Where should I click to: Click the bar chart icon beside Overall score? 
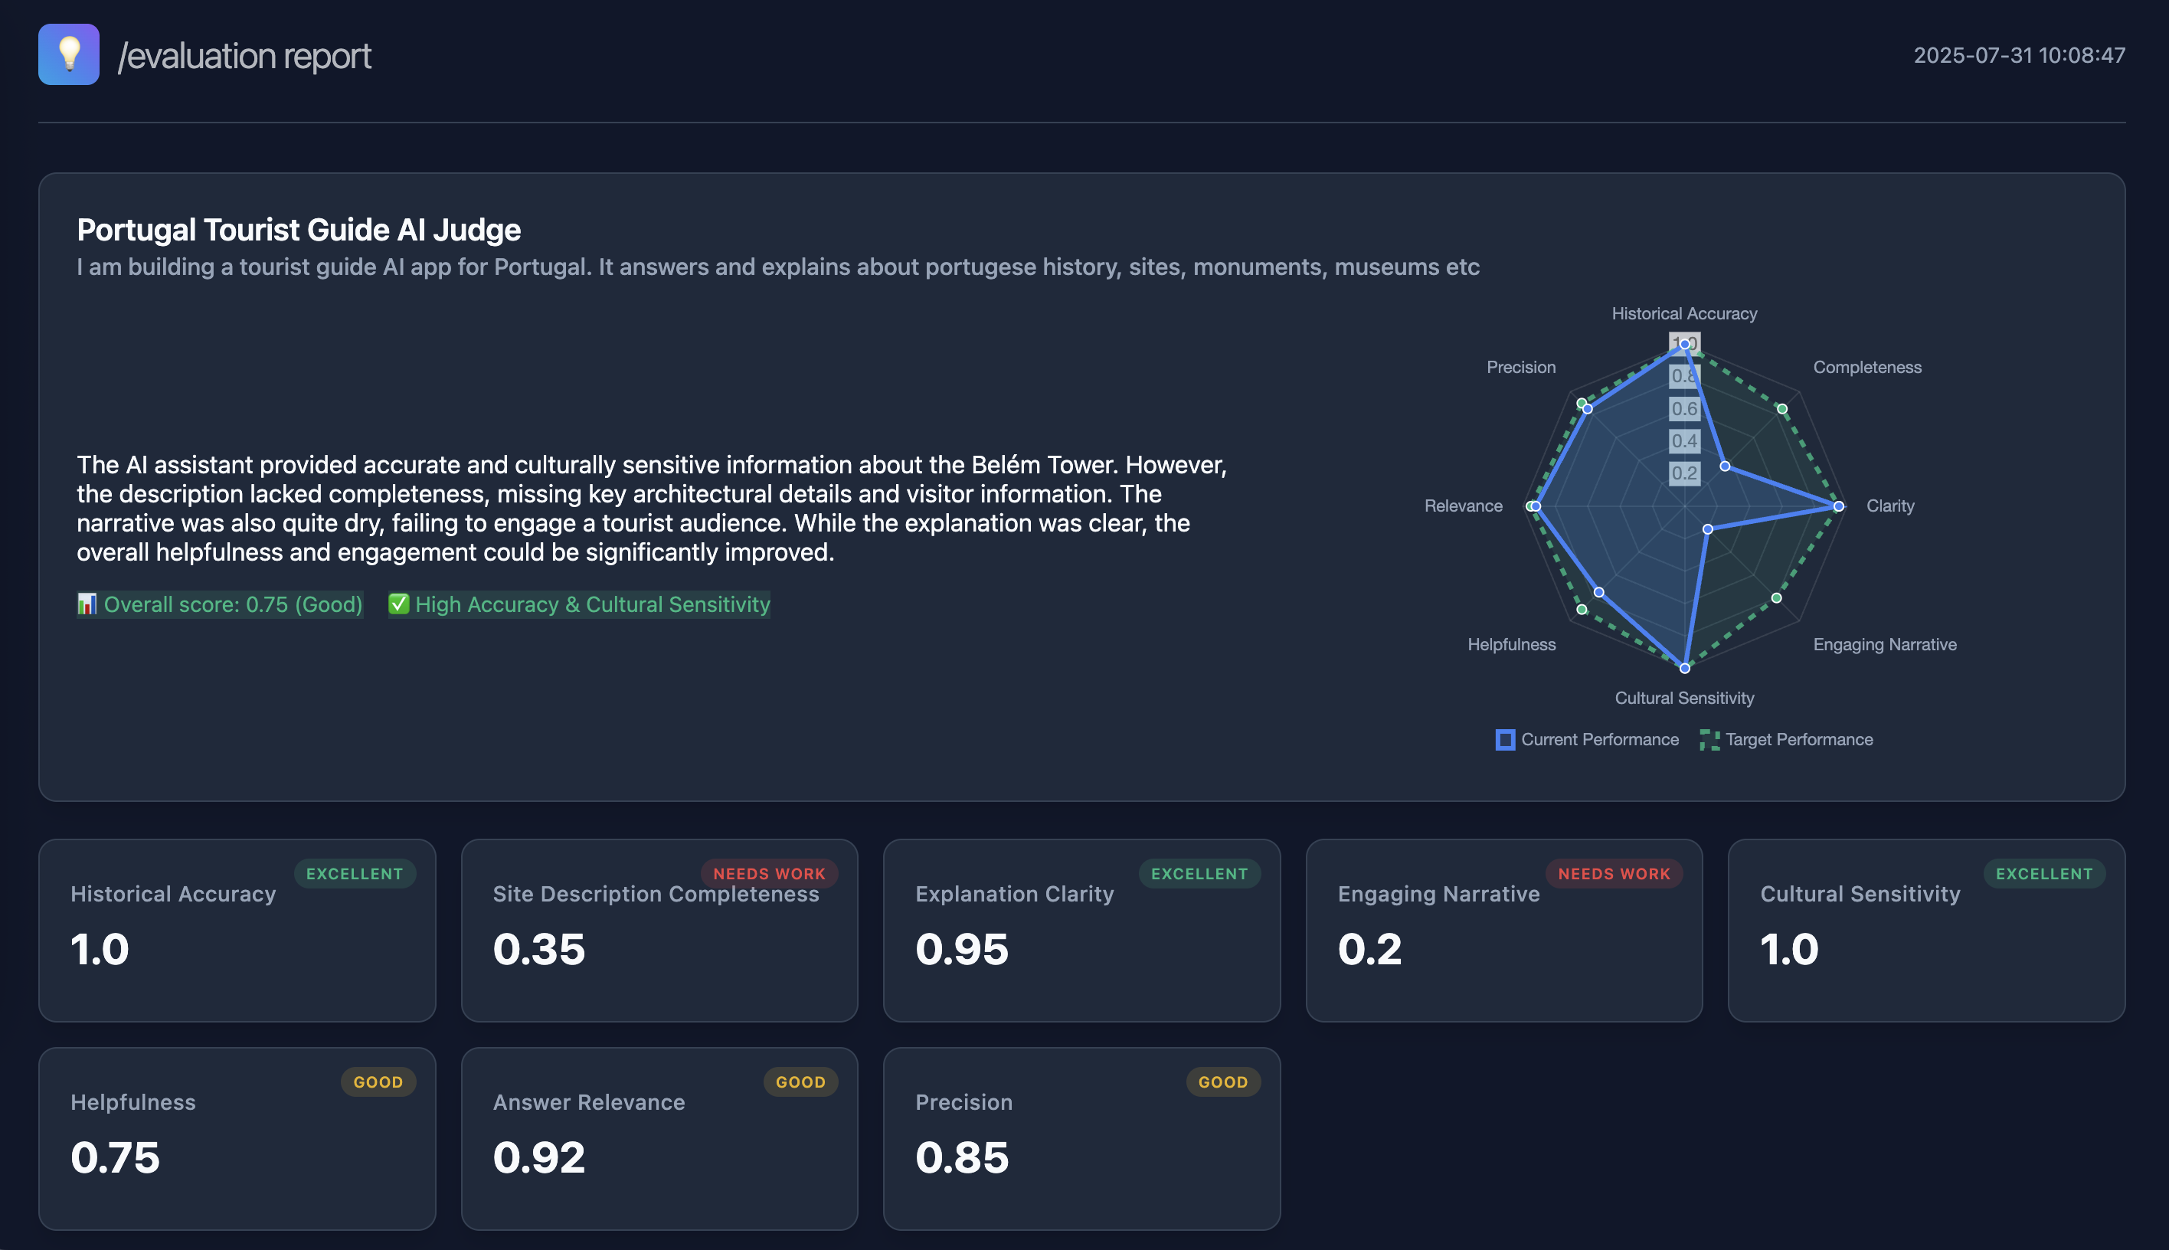pyautogui.click(x=87, y=604)
